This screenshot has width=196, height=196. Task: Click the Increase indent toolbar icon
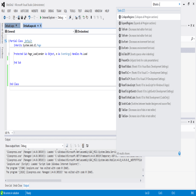[x=87, y=17]
